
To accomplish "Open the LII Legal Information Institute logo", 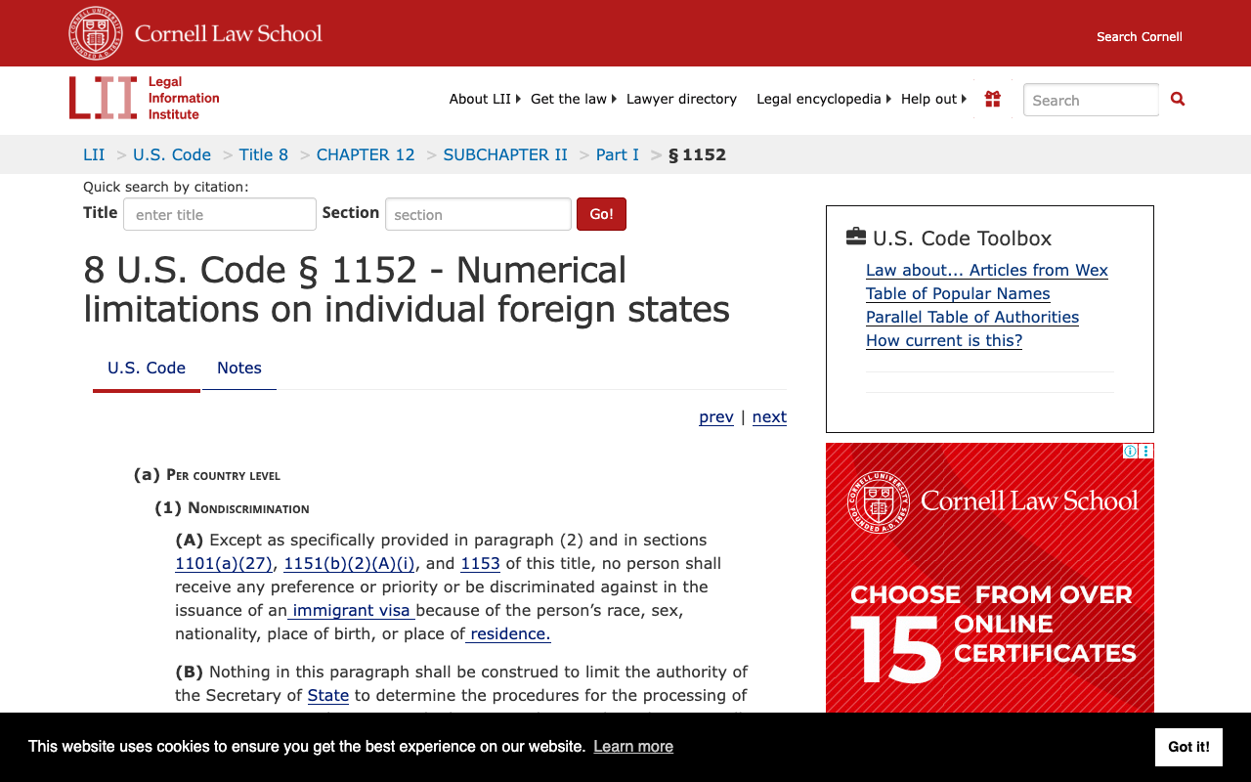I will [145, 98].
